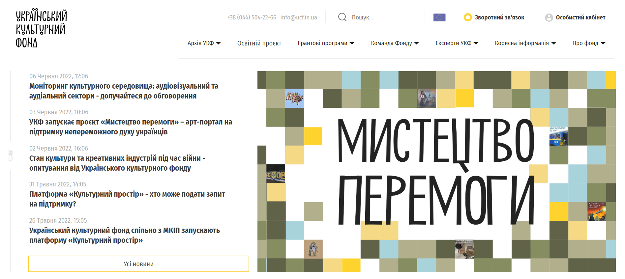Expand the Про фонд menu
Viewport: 625px width, 279px height.
[589, 43]
